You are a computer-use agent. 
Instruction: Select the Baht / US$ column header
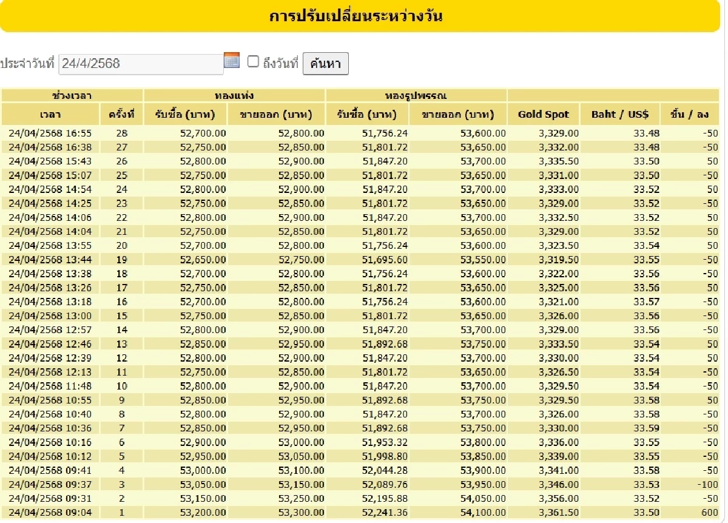620,114
